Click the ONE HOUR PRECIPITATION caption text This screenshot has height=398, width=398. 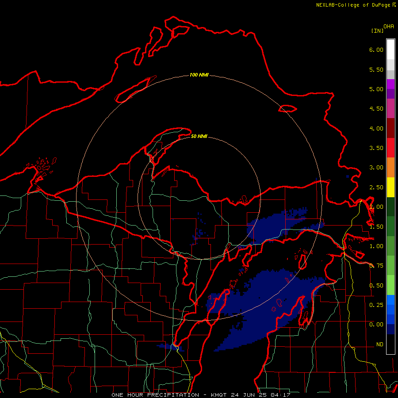pos(155,395)
